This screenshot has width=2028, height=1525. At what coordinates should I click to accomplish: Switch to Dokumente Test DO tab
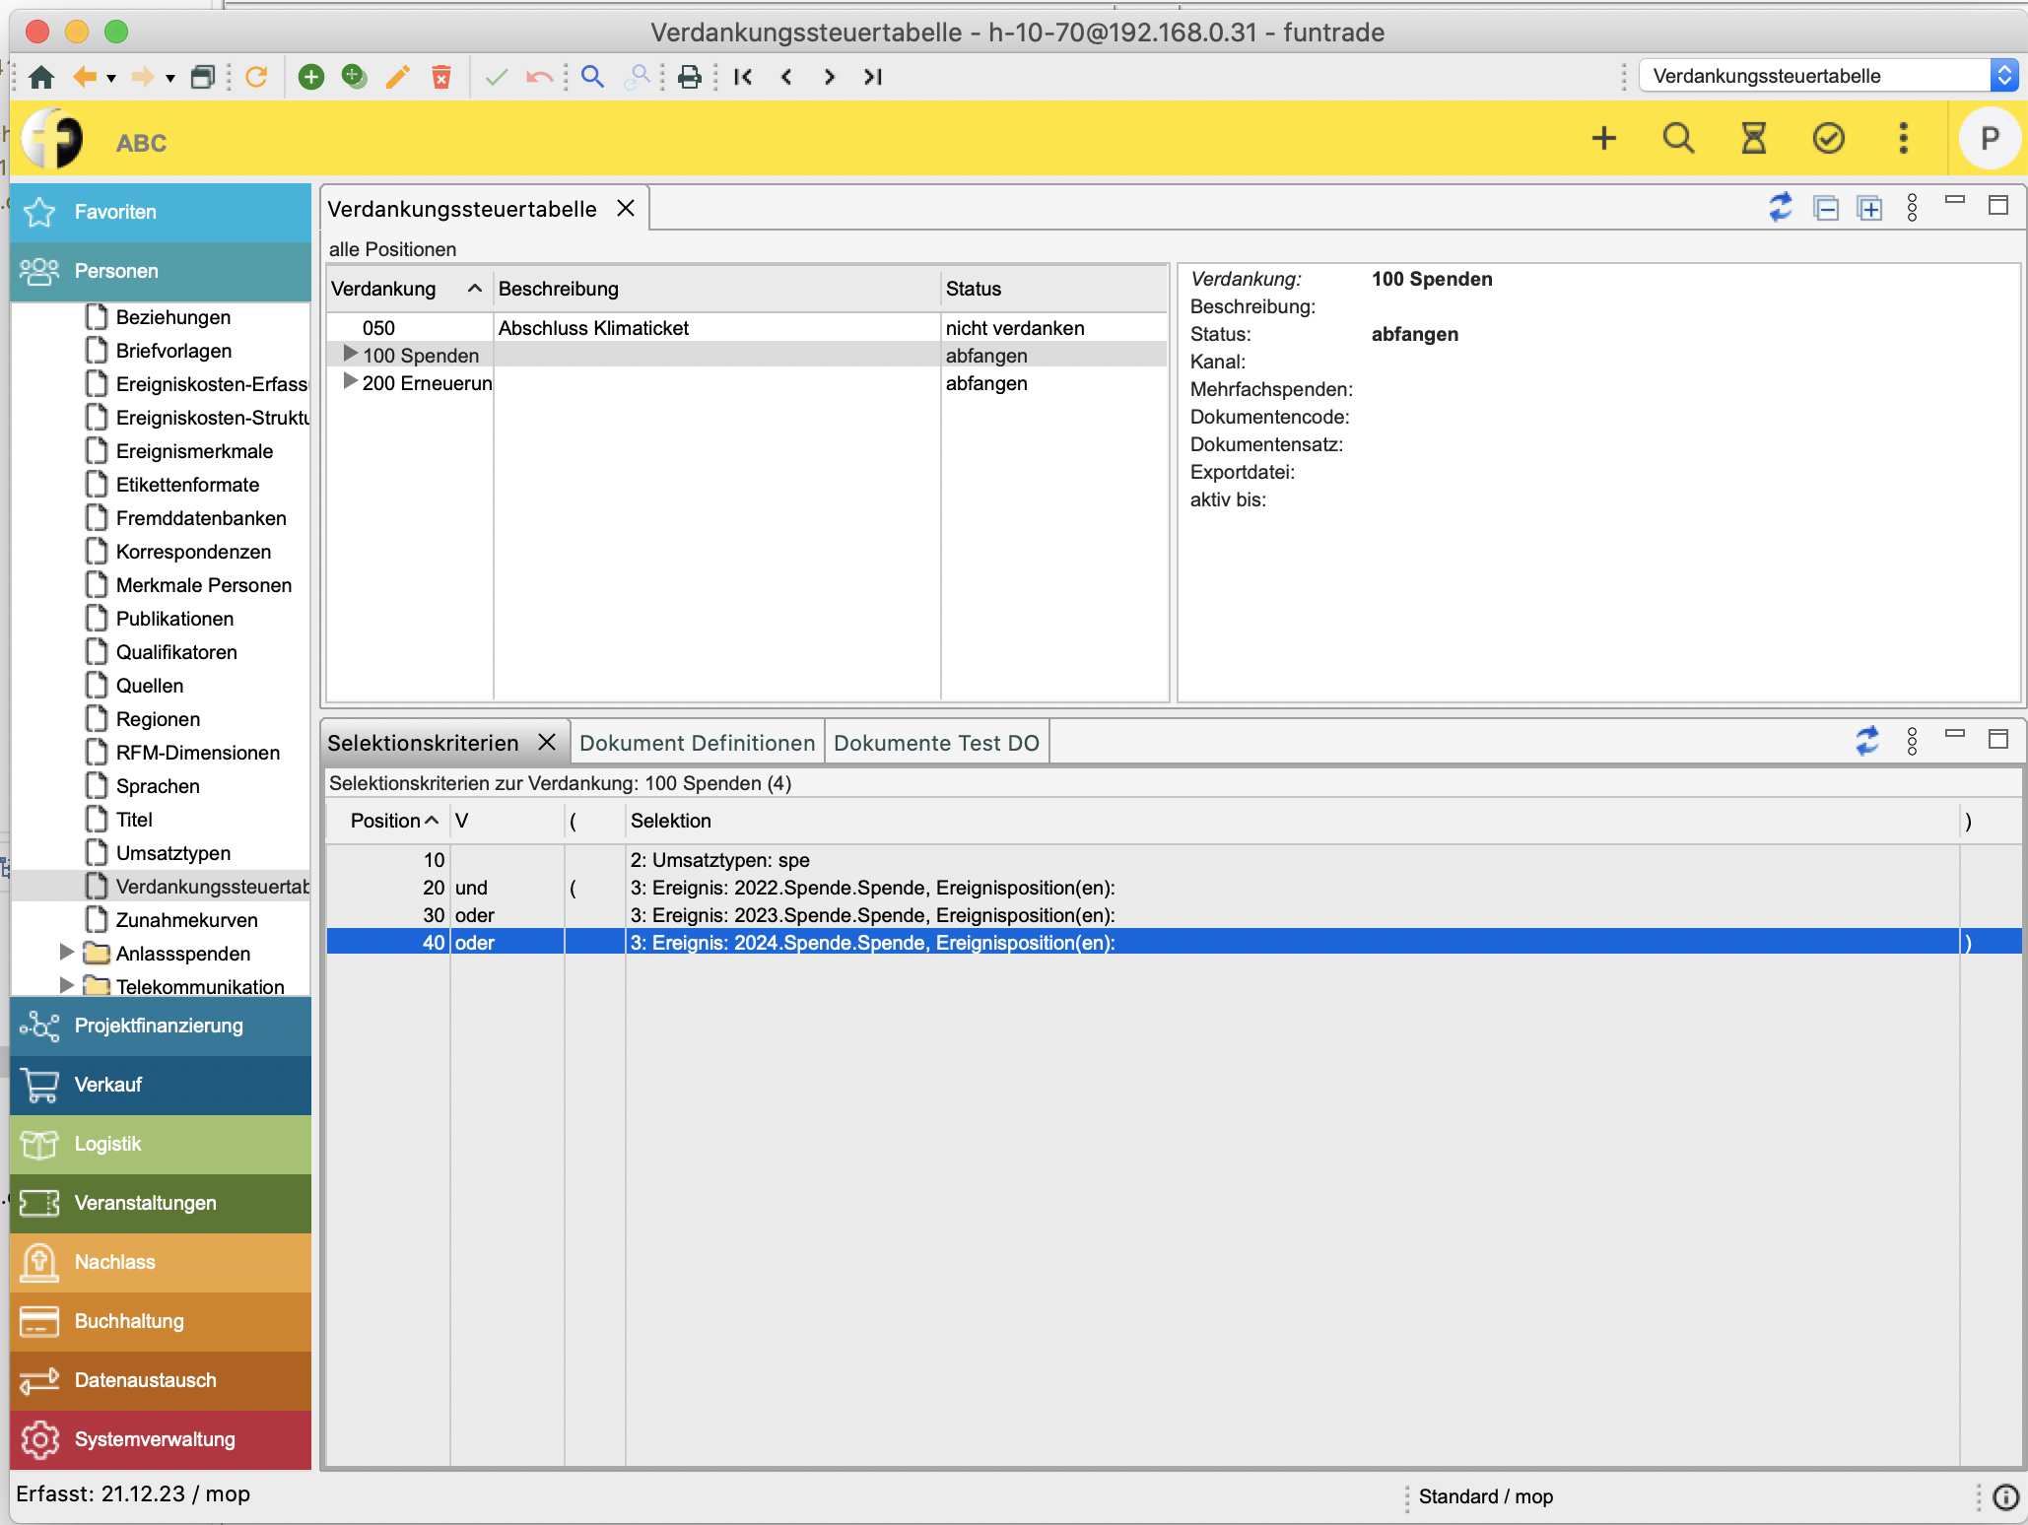(936, 743)
